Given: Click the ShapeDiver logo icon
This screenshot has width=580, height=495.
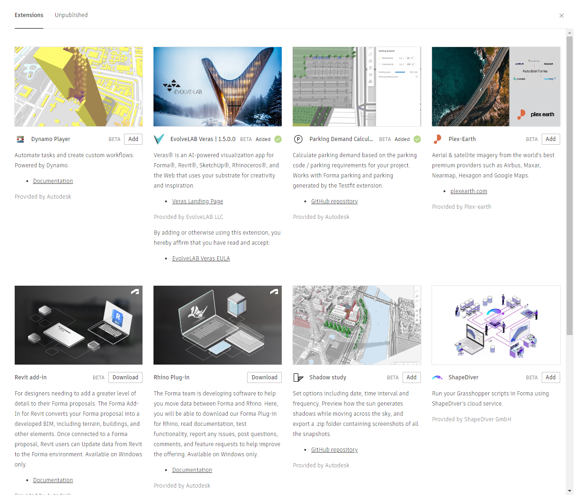Looking at the screenshot, I should (438, 377).
